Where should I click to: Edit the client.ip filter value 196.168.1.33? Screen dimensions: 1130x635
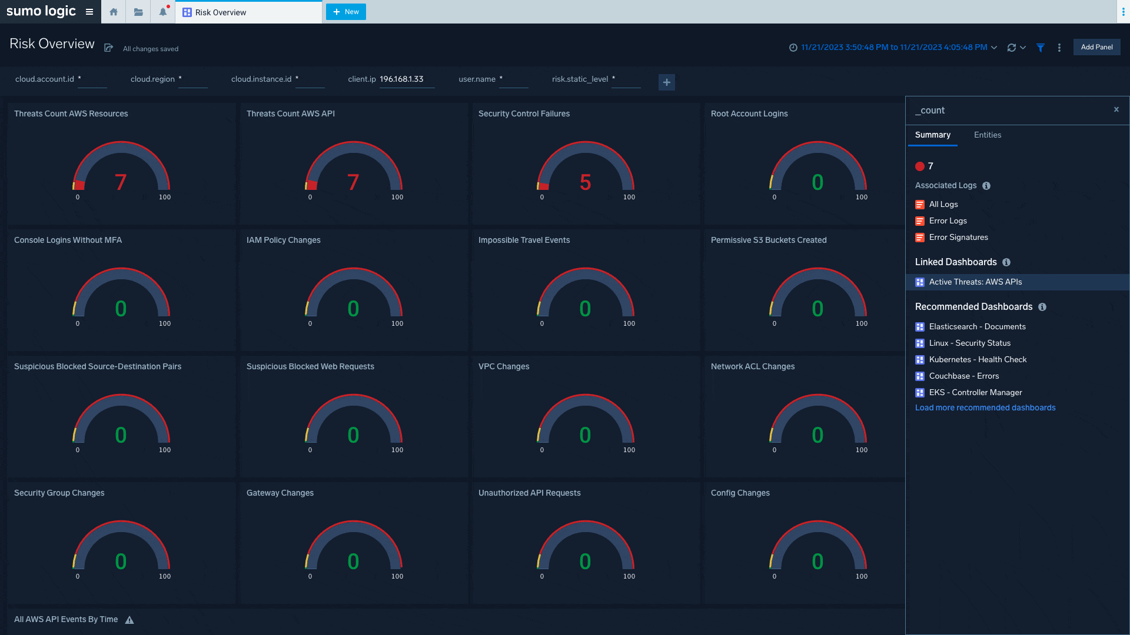(407, 79)
